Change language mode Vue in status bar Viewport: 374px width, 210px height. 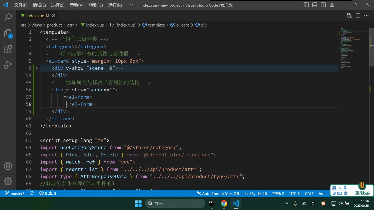pyautogui.click(x=322, y=193)
